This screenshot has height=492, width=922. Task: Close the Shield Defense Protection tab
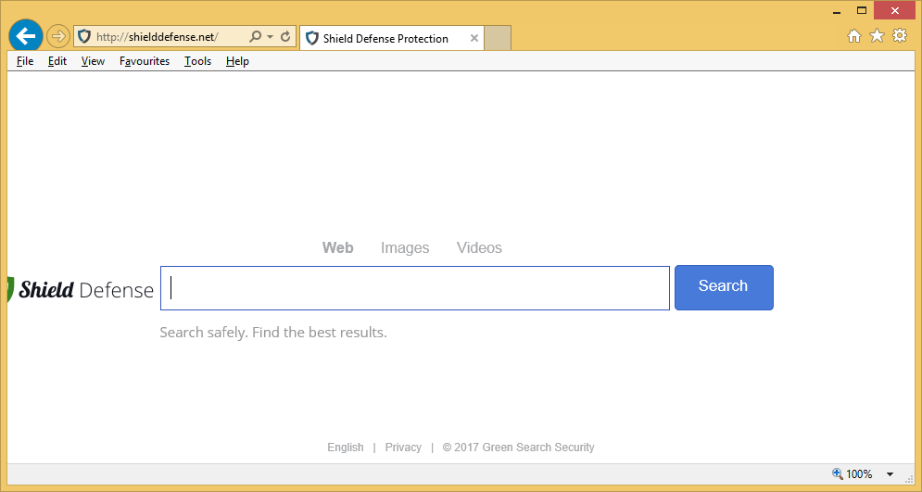(474, 38)
